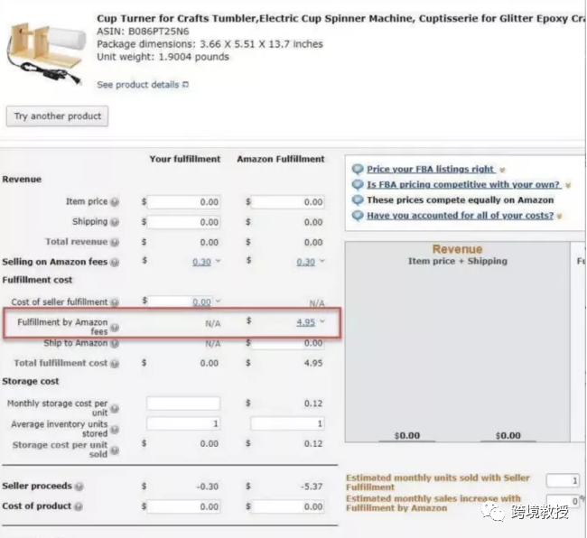Viewport: 587px width, 538px height.
Task: Open Is FBA pricing competitive with your own link
Action: 463,185
